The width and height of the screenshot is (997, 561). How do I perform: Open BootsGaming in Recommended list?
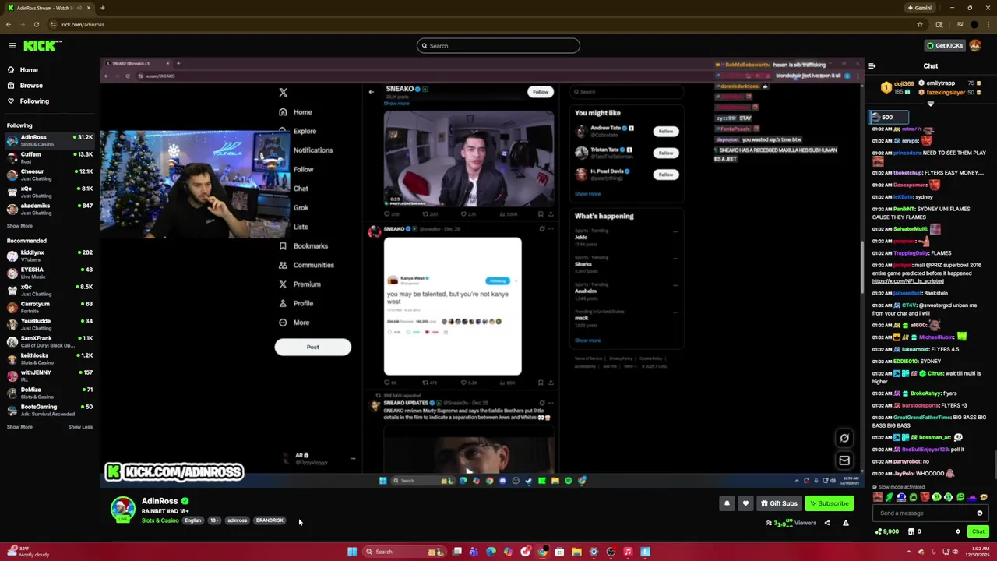48,410
